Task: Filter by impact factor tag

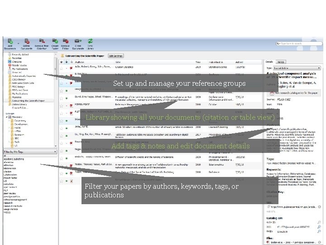Action: pos(10,178)
